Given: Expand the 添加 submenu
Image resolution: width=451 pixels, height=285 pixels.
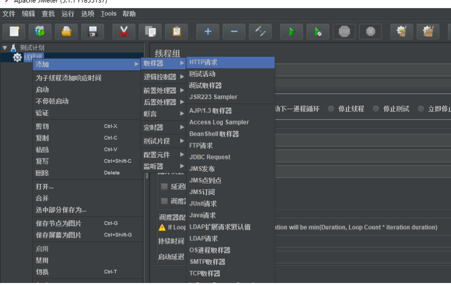Looking at the screenshot, I should point(86,64).
